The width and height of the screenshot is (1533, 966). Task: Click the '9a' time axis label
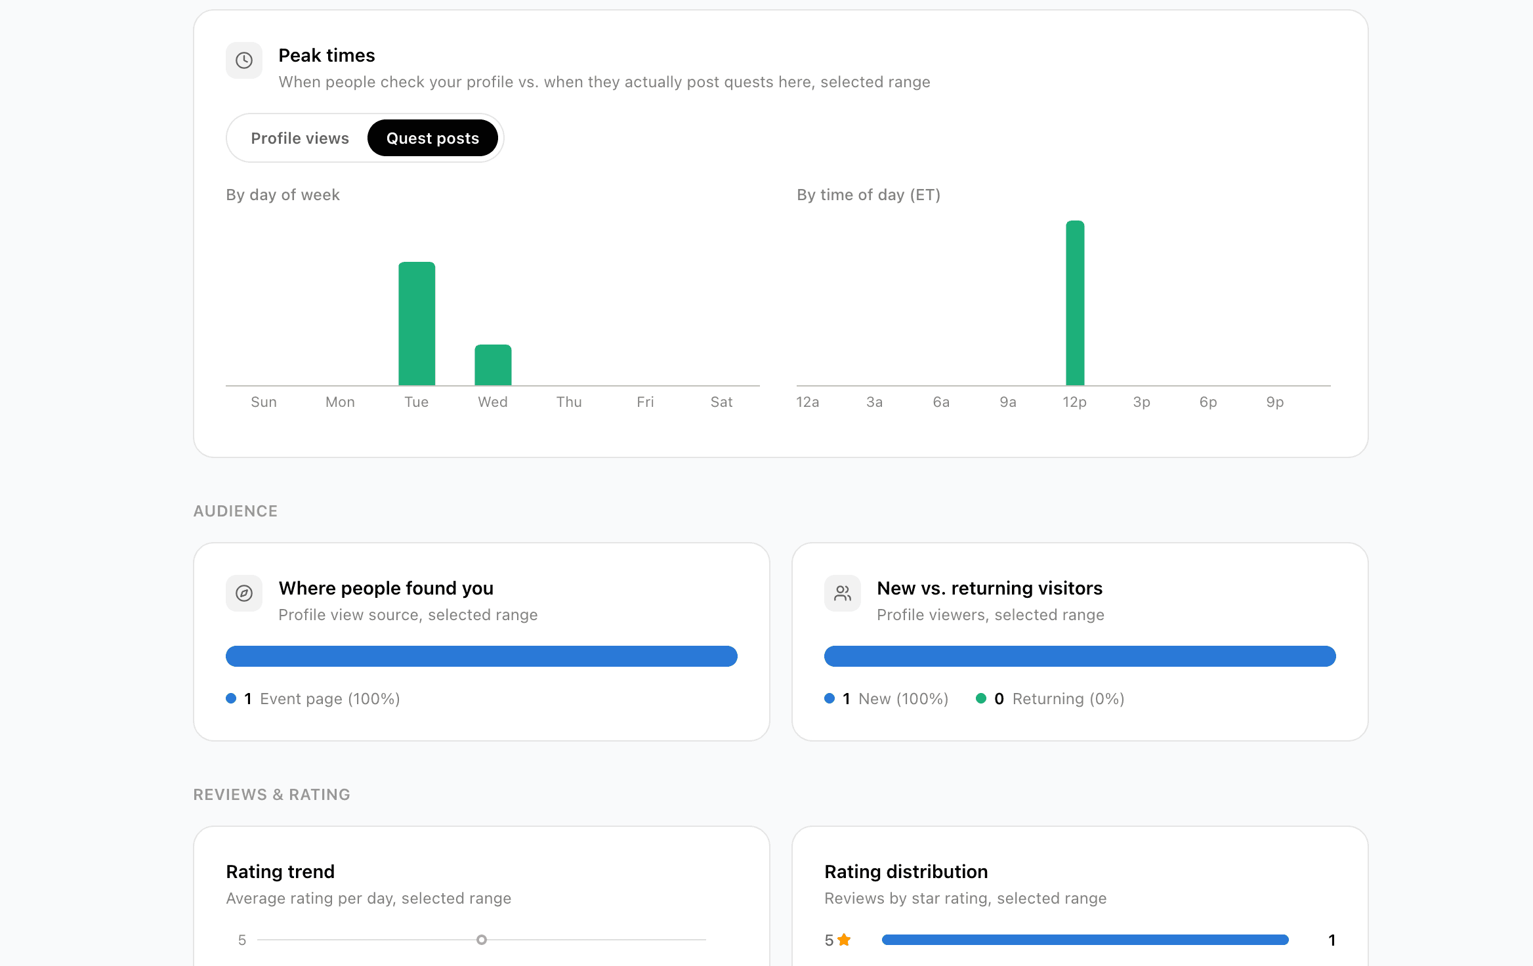1008,402
